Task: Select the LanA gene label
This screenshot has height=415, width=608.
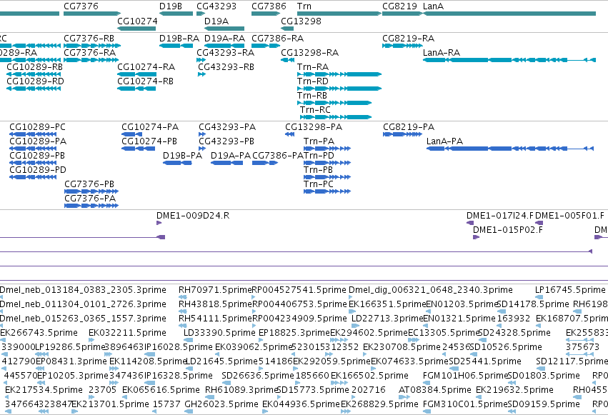Action: 433,6
